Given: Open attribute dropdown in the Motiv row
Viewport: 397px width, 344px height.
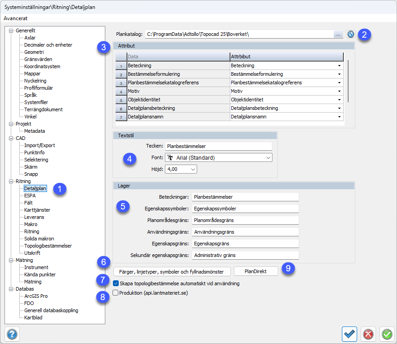Looking at the screenshot, I should (x=339, y=91).
